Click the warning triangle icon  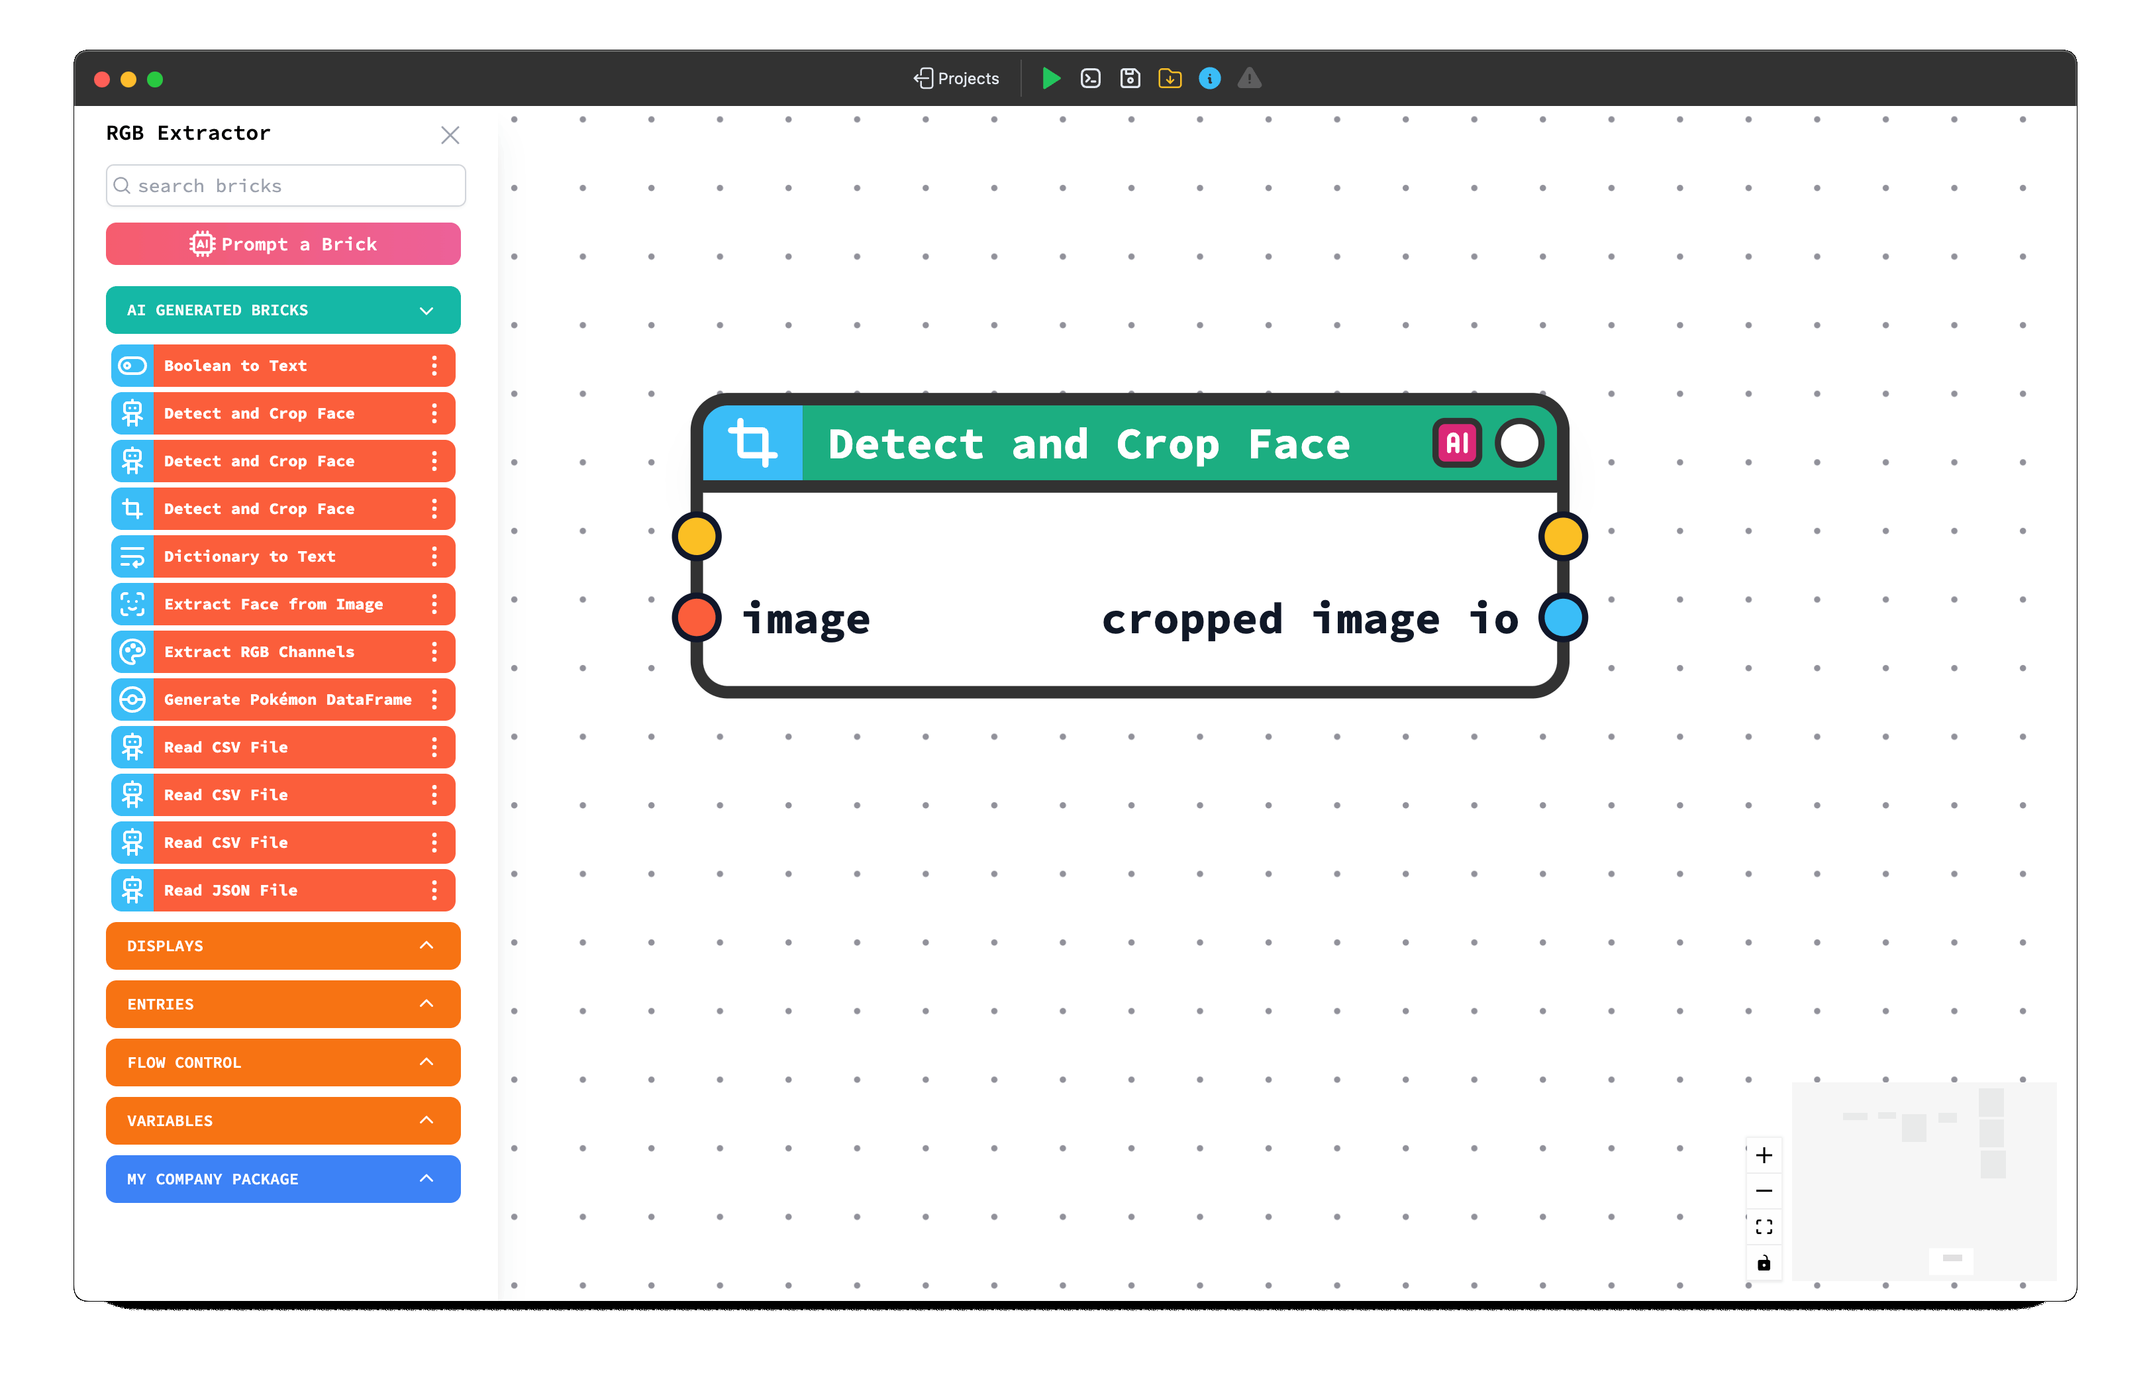tap(1249, 79)
